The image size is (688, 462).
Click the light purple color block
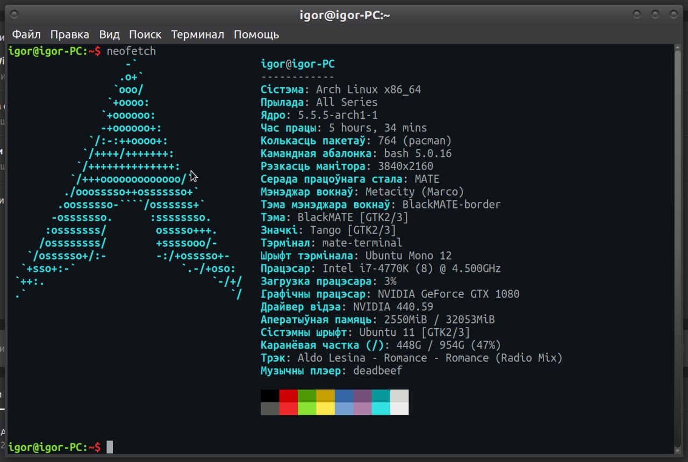pos(362,409)
